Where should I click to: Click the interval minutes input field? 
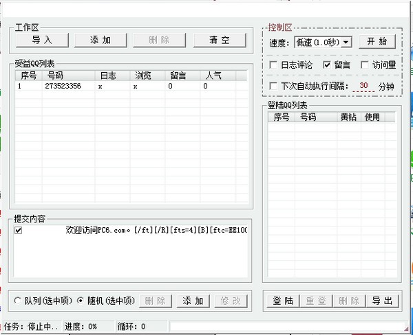363,86
